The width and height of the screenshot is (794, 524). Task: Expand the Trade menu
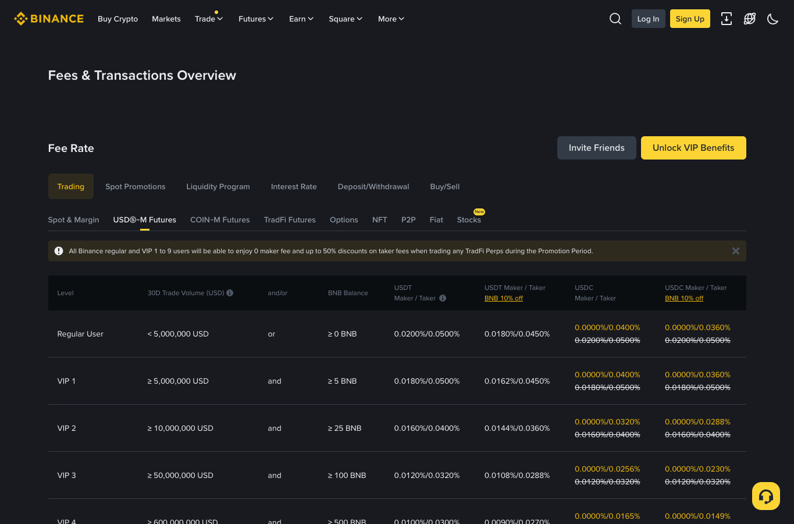tap(209, 19)
